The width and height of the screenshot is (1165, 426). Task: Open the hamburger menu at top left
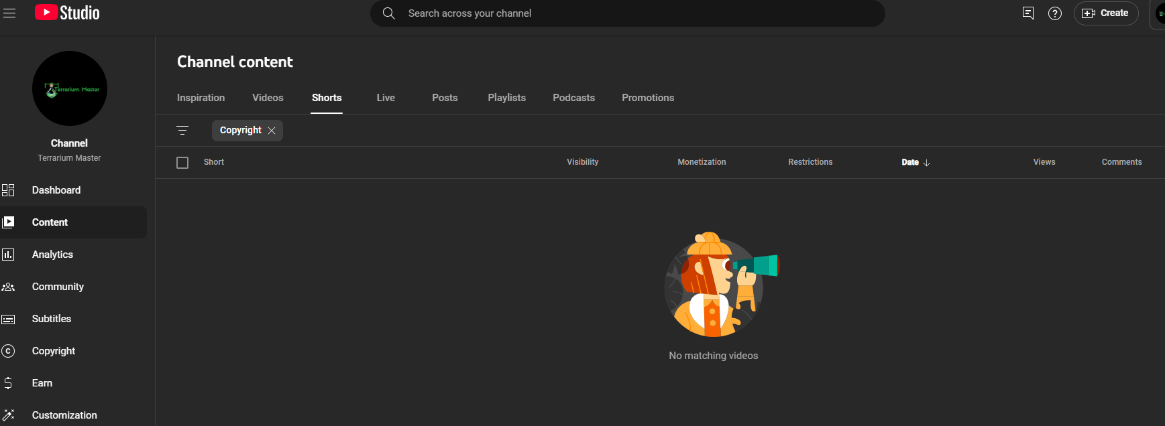point(9,13)
